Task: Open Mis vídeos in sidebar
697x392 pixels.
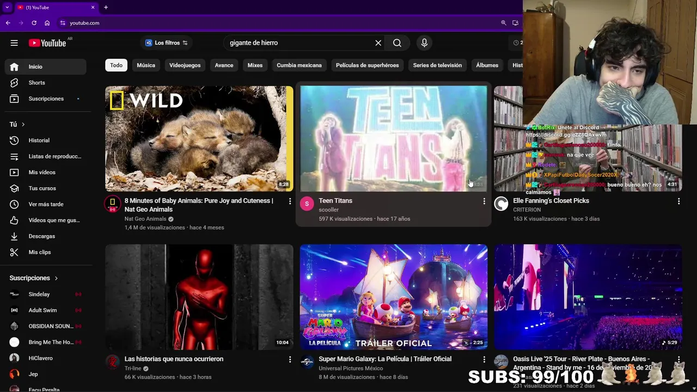Action: click(x=46, y=172)
